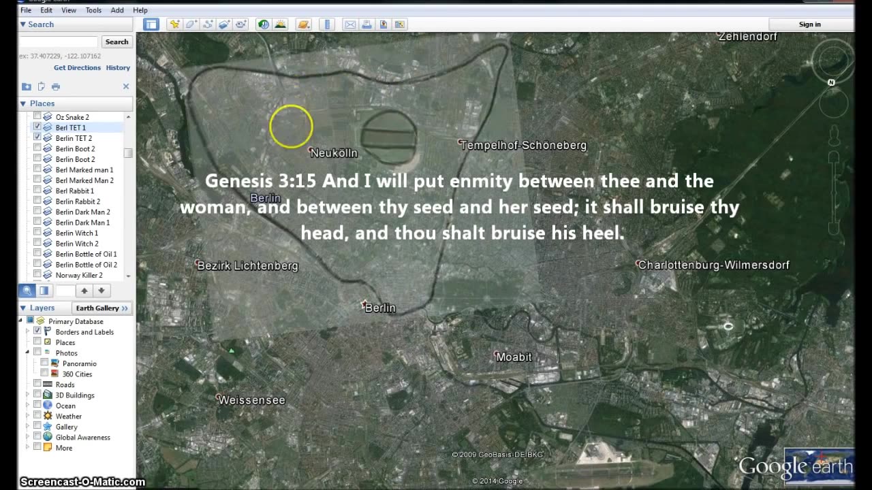Collapse the Layers panel triangle
Image resolution: width=872 pixels, height=490 pixels.
click(x=23, y=308)
